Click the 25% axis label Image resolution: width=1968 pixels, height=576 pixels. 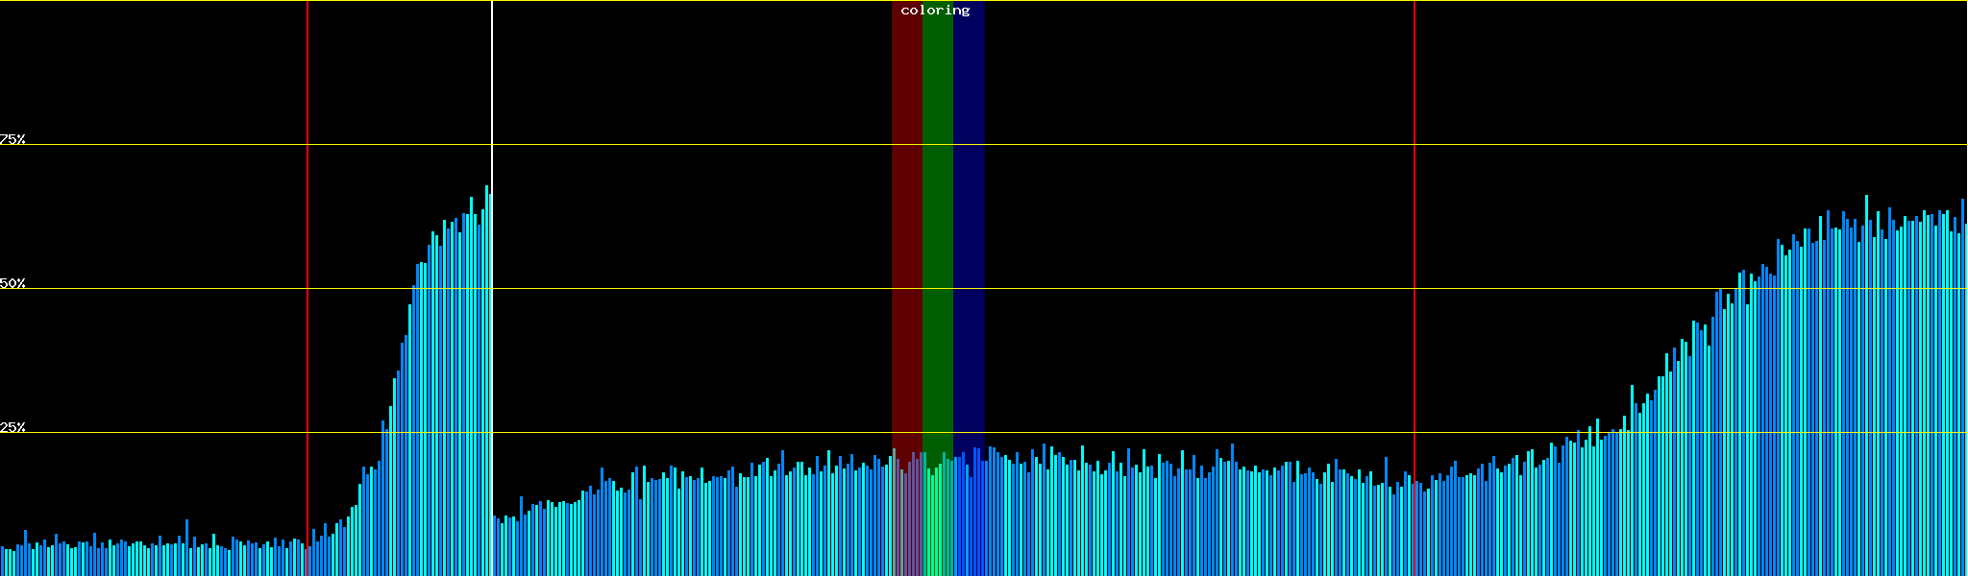point(12,427)
